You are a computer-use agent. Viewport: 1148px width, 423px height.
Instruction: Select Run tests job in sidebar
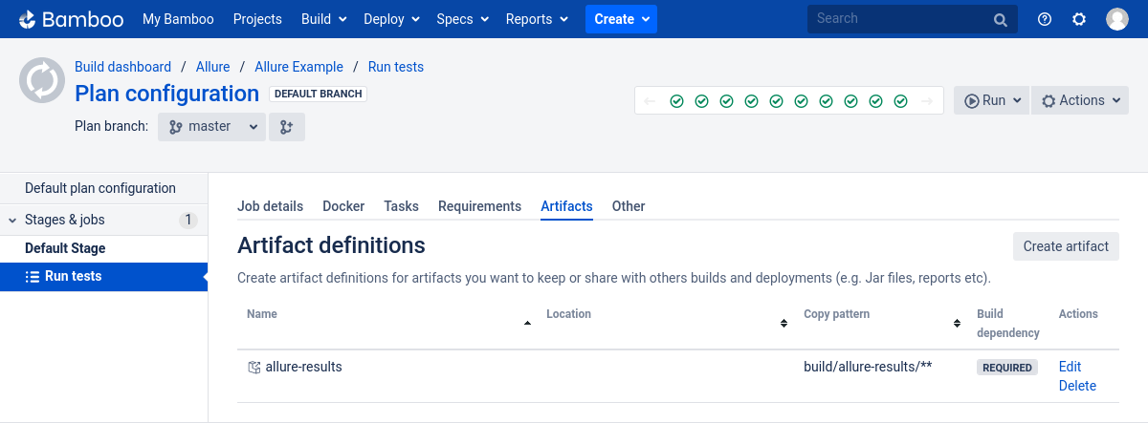pyautogui.click(x=103, y=277)
